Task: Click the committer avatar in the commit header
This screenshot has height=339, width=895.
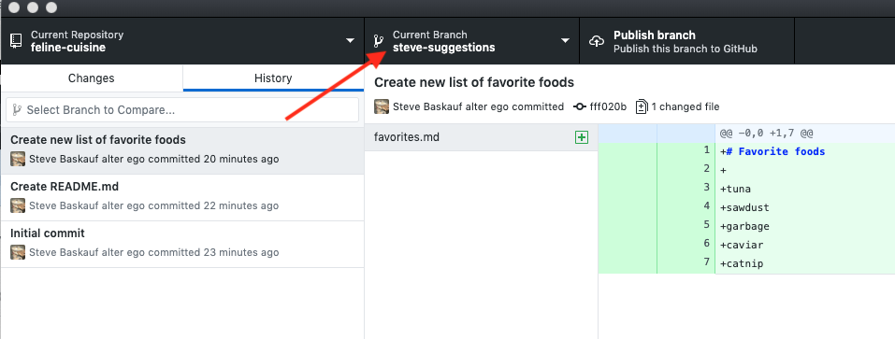Action: coord(382,106)
